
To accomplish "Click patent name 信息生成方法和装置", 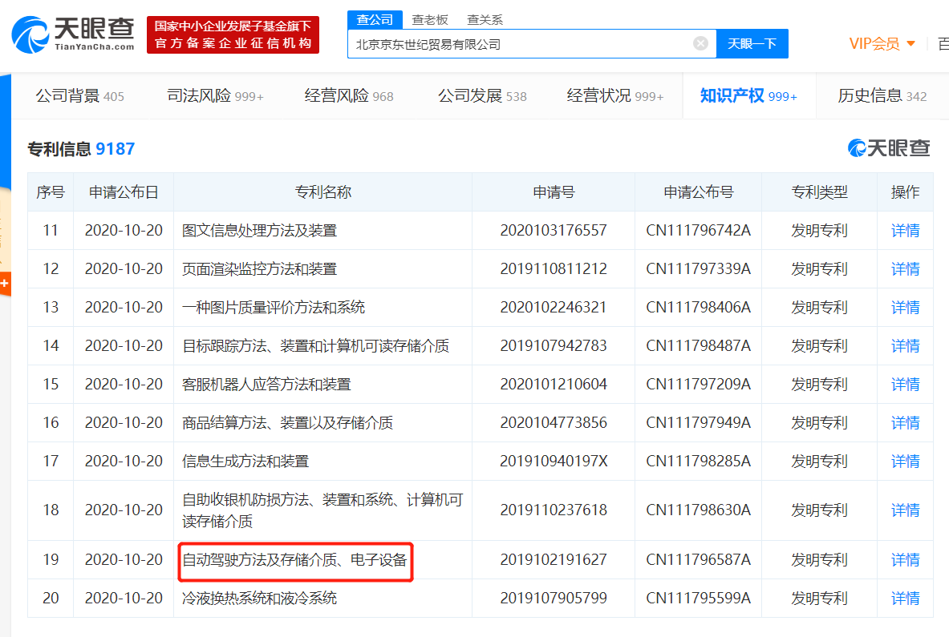I will click(245, 462).
